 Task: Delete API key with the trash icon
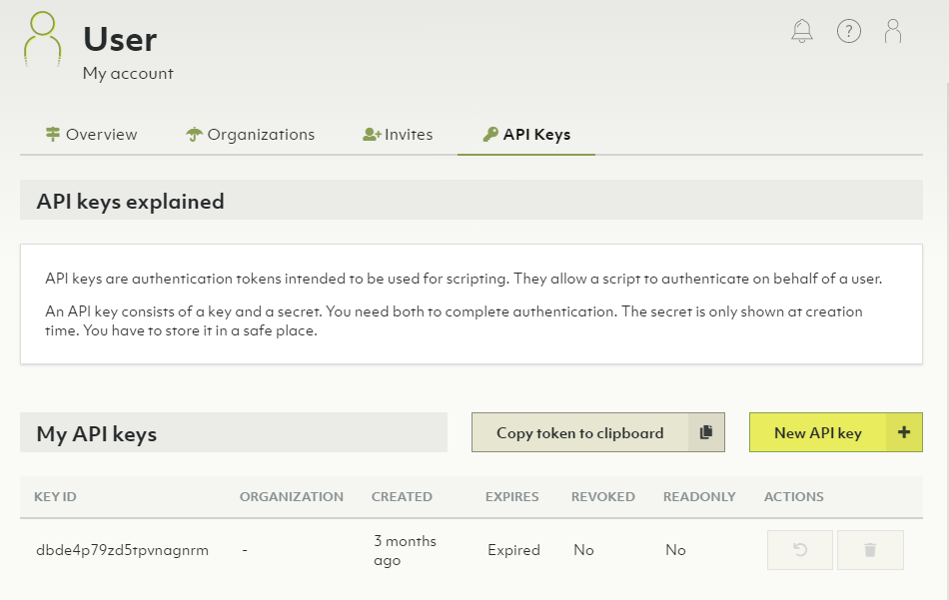[870, 550]
